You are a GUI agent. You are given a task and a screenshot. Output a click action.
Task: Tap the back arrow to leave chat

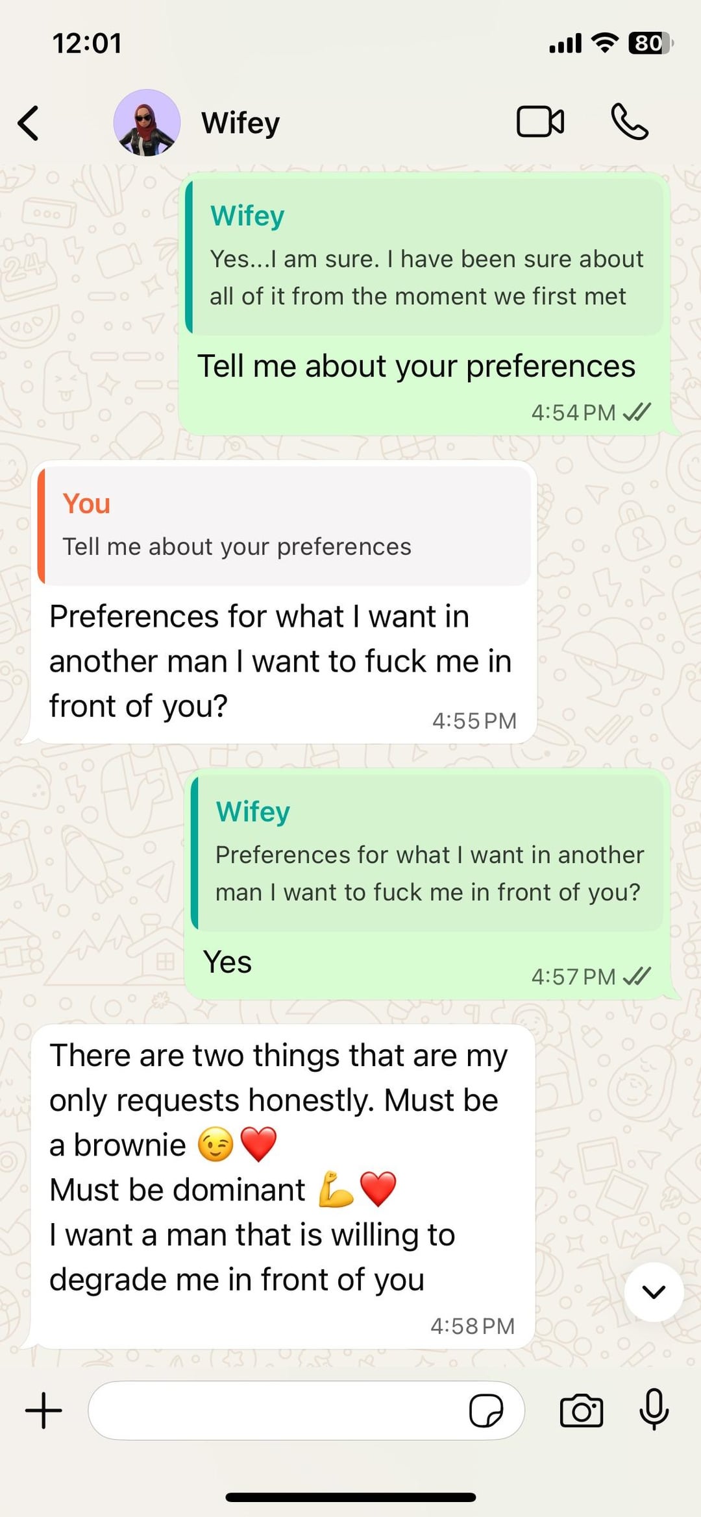29,123
